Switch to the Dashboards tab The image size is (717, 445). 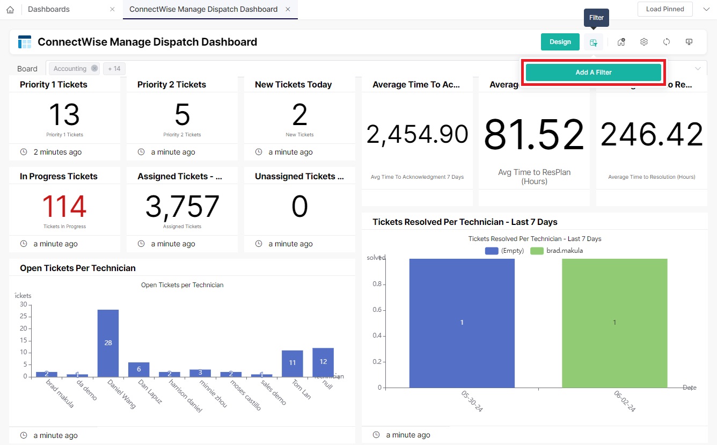coord(48,9)
